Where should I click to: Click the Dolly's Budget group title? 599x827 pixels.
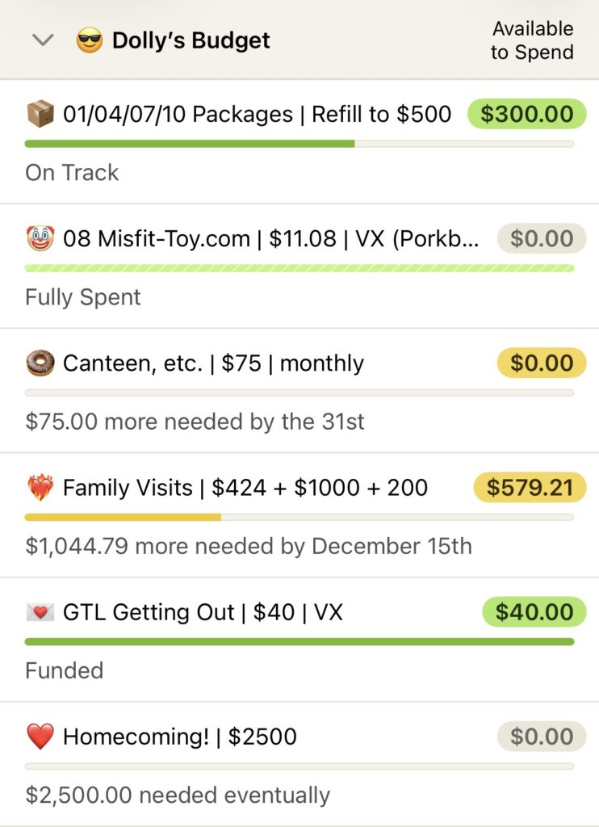(x=191, y=40)
